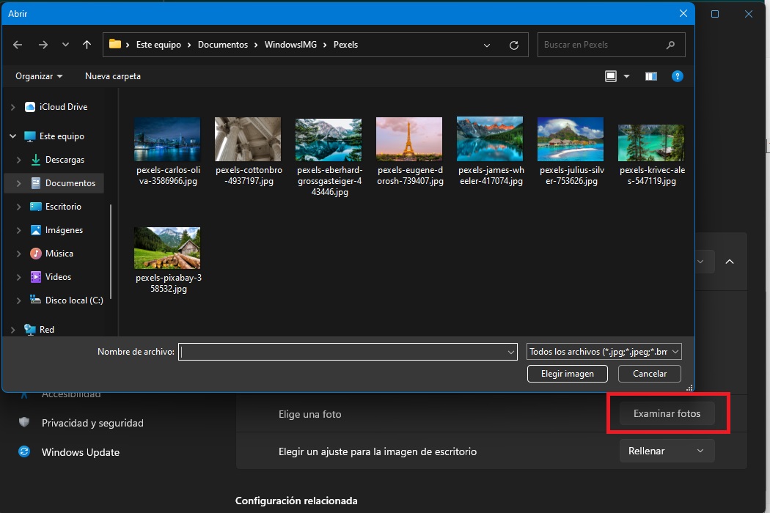Expand the address bar history dropdown
The image size is (770, 513).
[487, 45]
